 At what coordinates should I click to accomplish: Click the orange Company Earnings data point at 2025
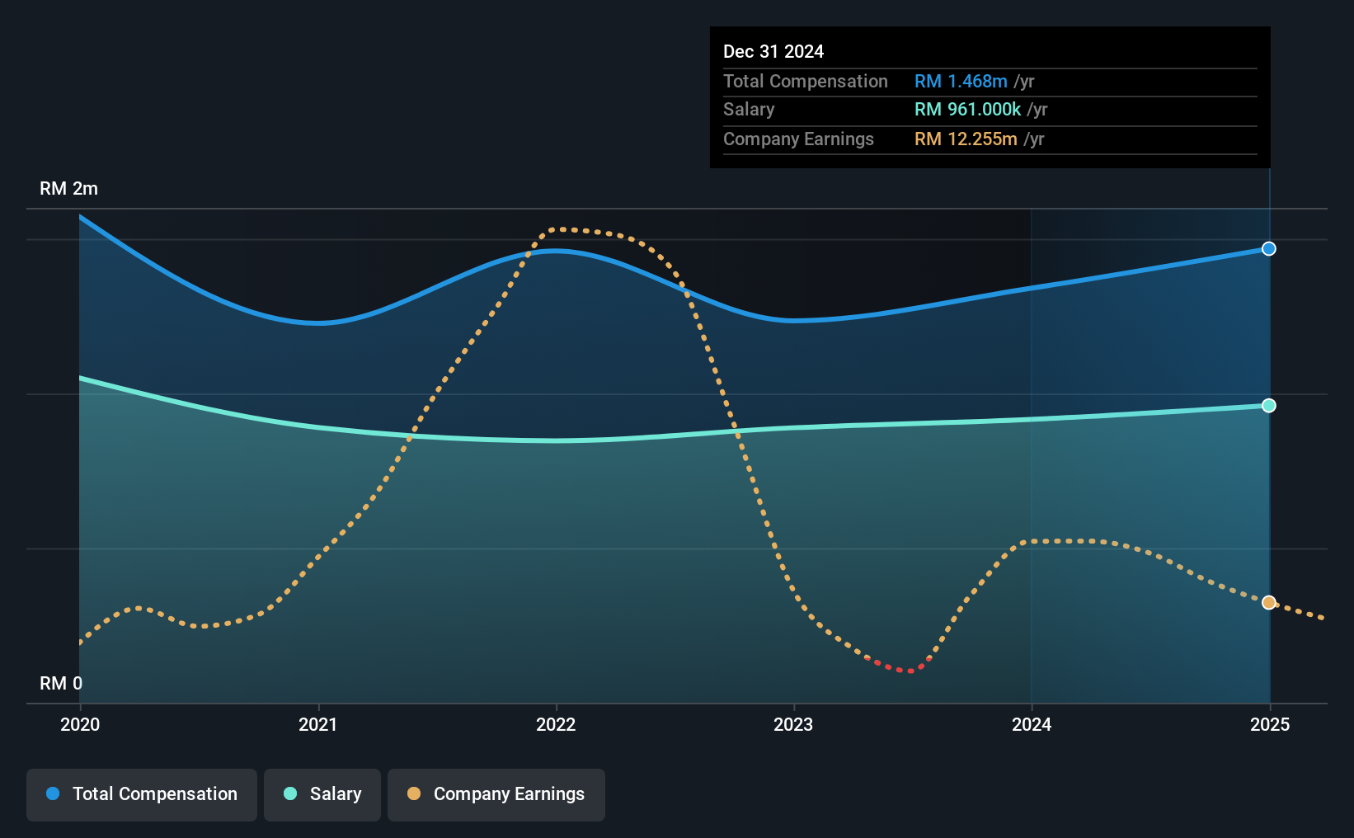[1269, 603]
